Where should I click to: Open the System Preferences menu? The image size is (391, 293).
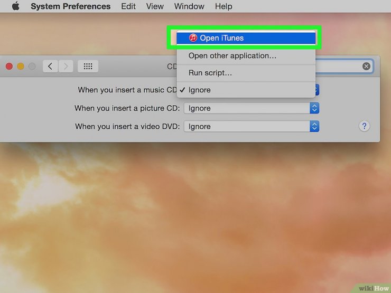tap(71, 6)
